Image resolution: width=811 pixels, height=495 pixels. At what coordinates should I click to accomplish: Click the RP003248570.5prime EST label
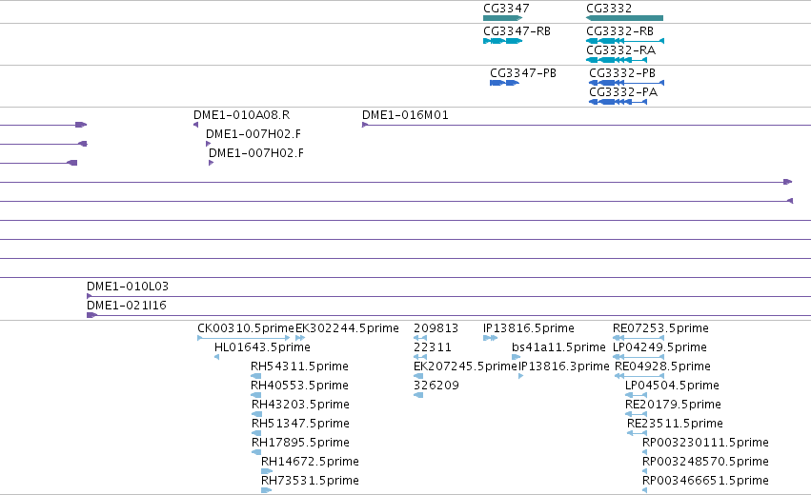coord(705,462)
